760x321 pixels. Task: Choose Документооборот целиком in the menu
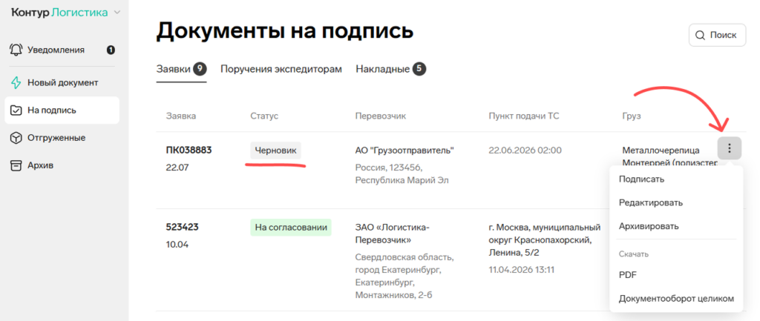tap(675, 298)
